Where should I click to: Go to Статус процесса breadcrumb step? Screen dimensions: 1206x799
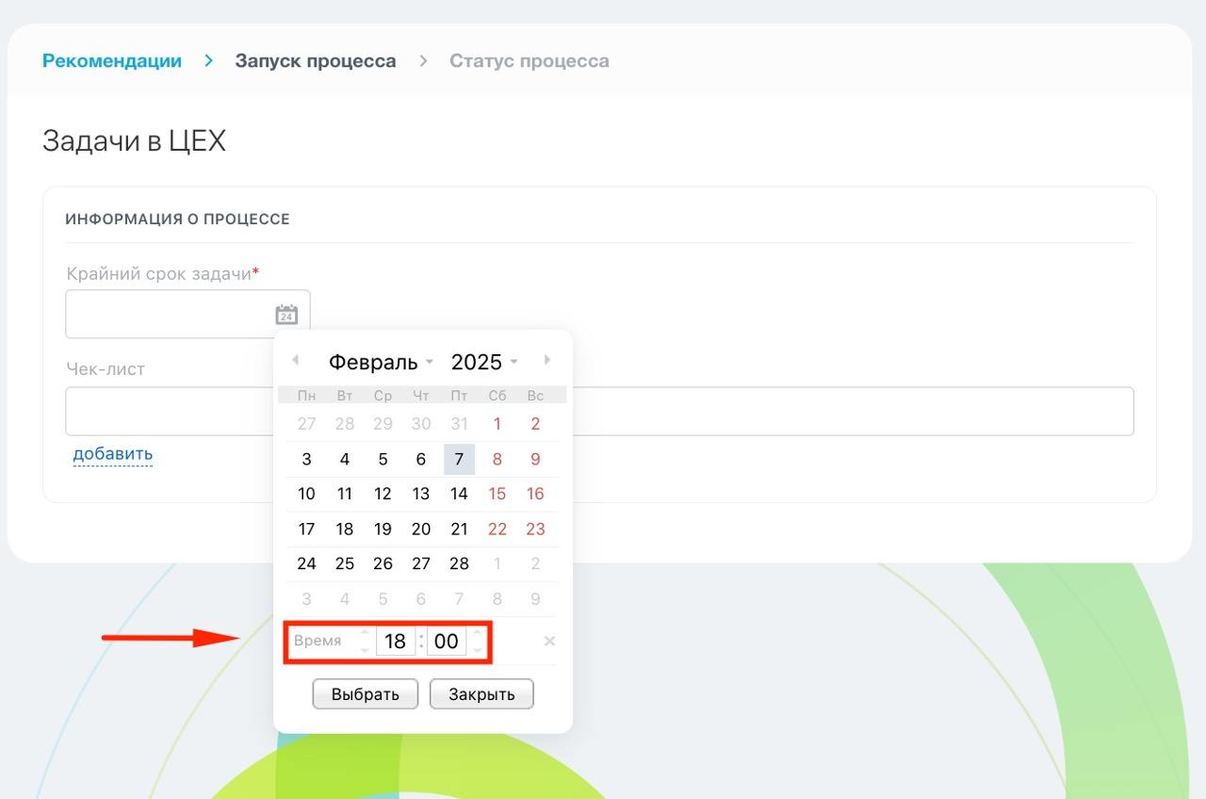[530, 60]
